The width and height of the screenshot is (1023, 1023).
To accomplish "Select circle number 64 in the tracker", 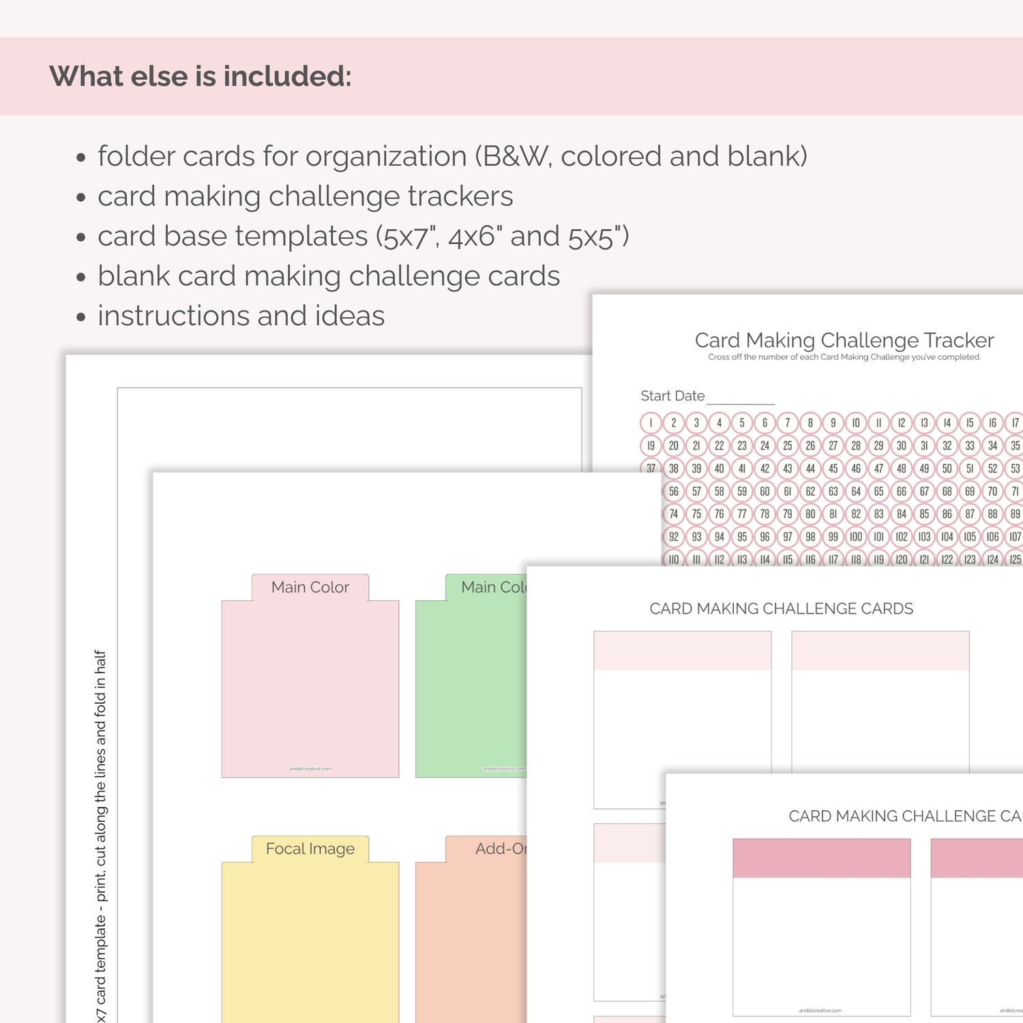I will point(856,491).
